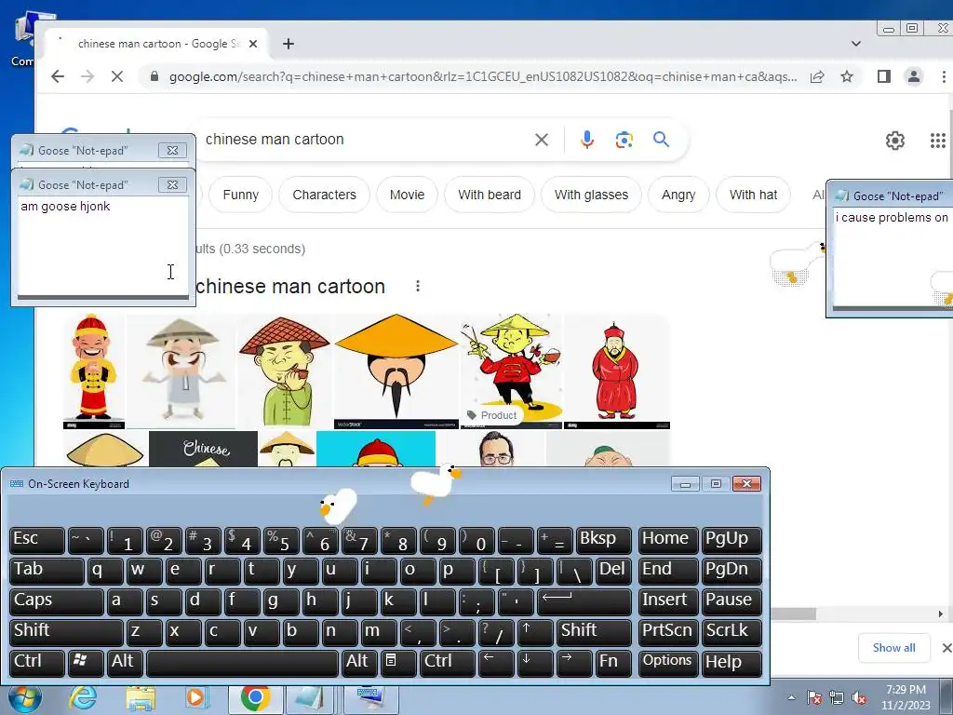953x715 pixels.
Task: Click the Home key on On-Screen Keyboard
Action: pos(667,540)
